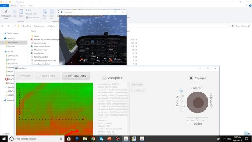
Task: Click Cut in the Clipboard group
Action: pos(28,10)
